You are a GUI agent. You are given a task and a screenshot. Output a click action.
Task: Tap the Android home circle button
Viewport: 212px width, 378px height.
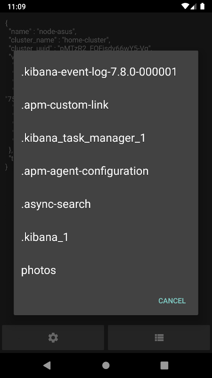click(x=106, y=365)
